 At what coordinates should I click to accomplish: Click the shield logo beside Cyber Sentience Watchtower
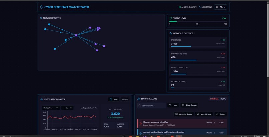[x=41, y=7]
